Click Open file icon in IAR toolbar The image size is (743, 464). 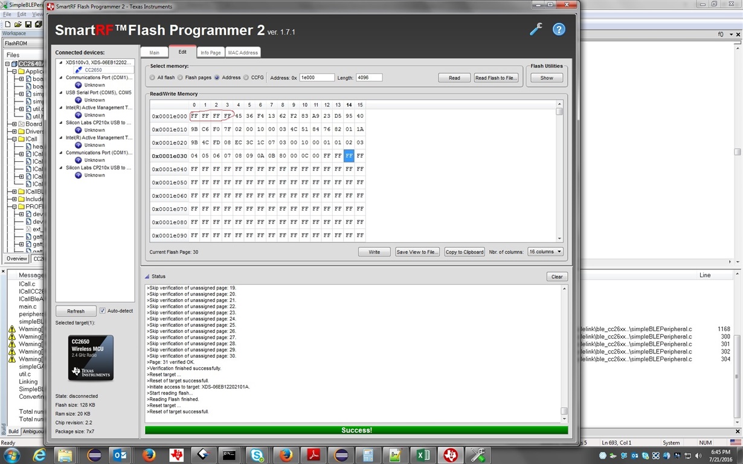coord(18,24)
